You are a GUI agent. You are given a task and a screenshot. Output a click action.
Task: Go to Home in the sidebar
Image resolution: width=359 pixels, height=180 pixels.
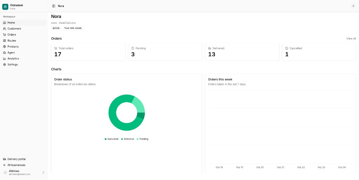pos(24,23)
